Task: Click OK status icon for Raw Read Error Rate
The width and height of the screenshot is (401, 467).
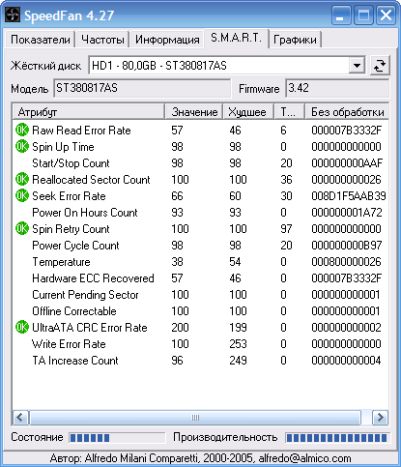Action: click(22, 130)
